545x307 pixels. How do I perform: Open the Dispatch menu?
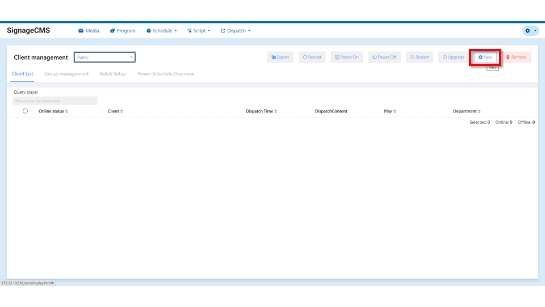click(236, 31)
